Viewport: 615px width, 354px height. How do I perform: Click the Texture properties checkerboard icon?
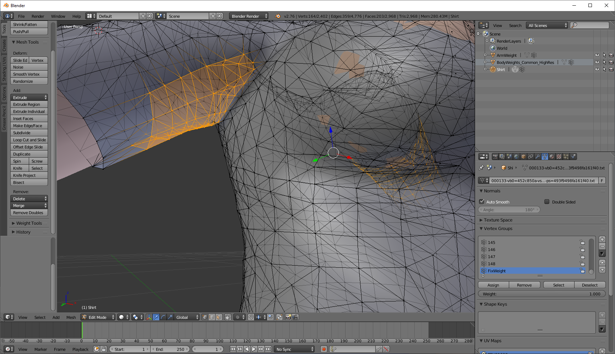pyautogui.click(x=559, y=157)
